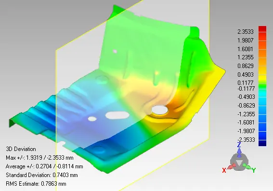Click the Standard Deviation 0.7403 mm line
The width and height of the screenshot is (273, 191).
point(42,175)
